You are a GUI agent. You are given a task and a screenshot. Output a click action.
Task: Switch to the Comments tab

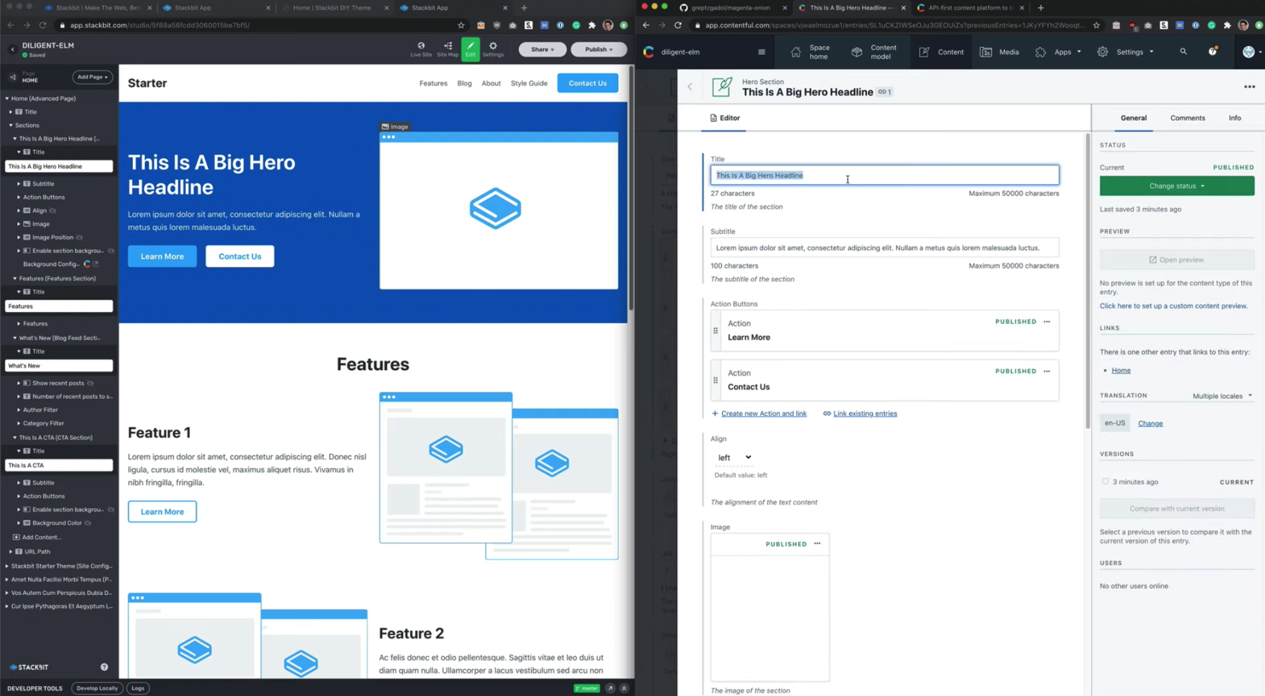(1187, 118)
